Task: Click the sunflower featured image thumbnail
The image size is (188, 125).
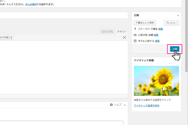Action: (156, 81)
